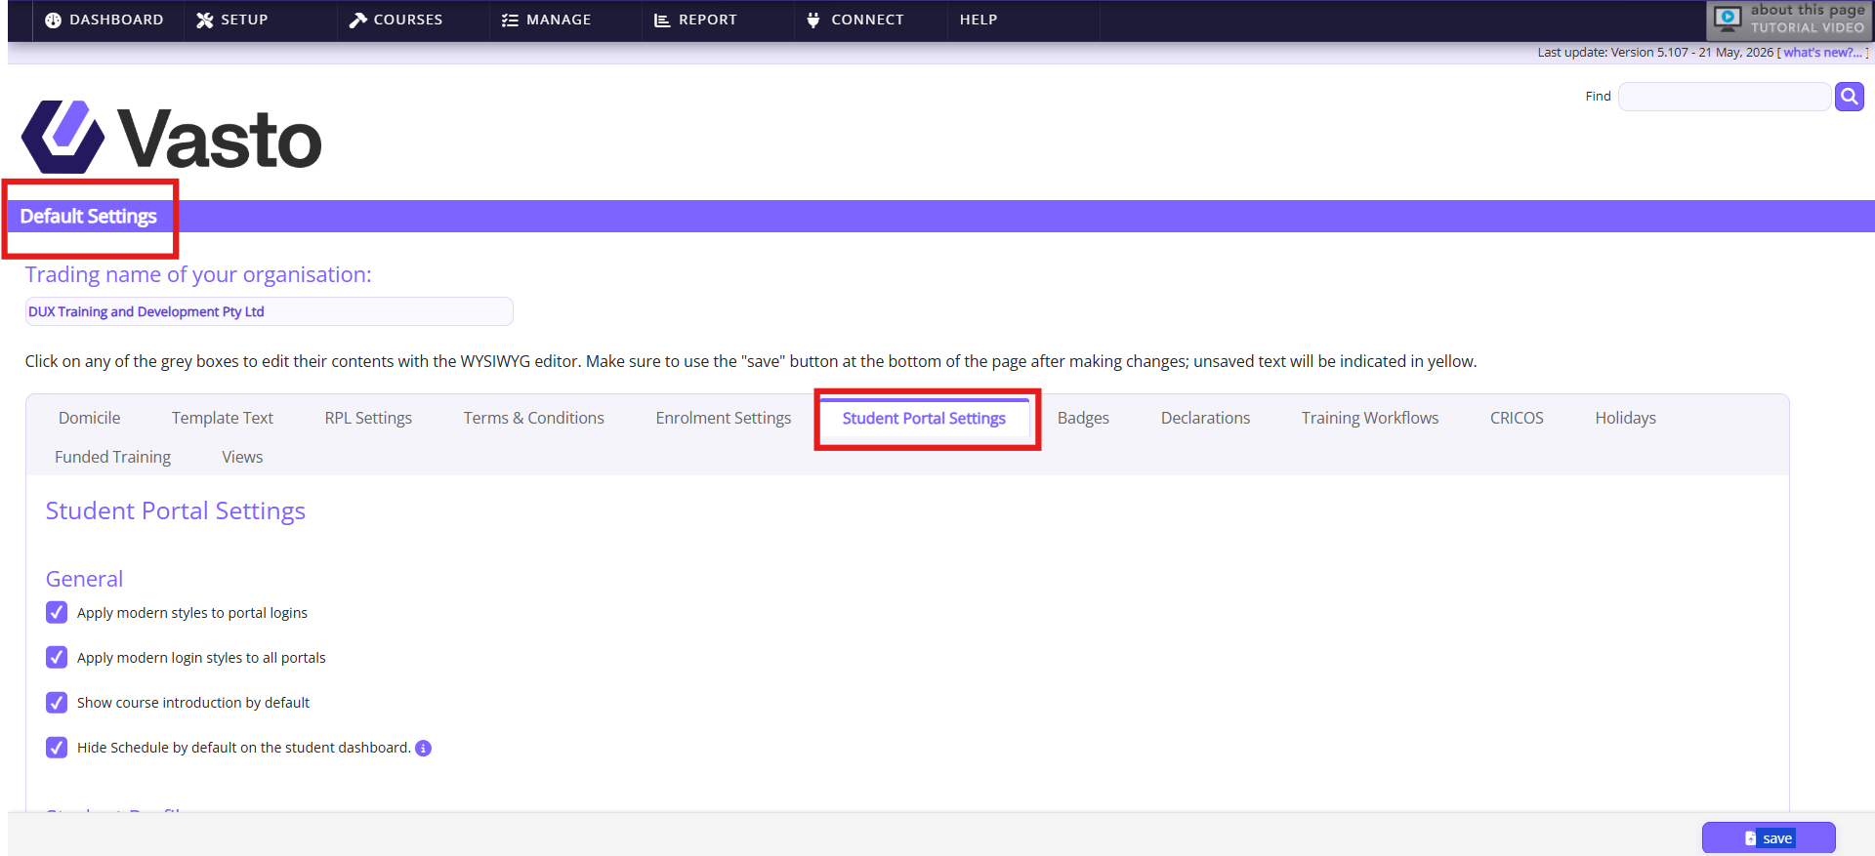The image size is (1875, 856).
Task: Open the Terms & Conditions tab
Action: click(x=534, y=418)
